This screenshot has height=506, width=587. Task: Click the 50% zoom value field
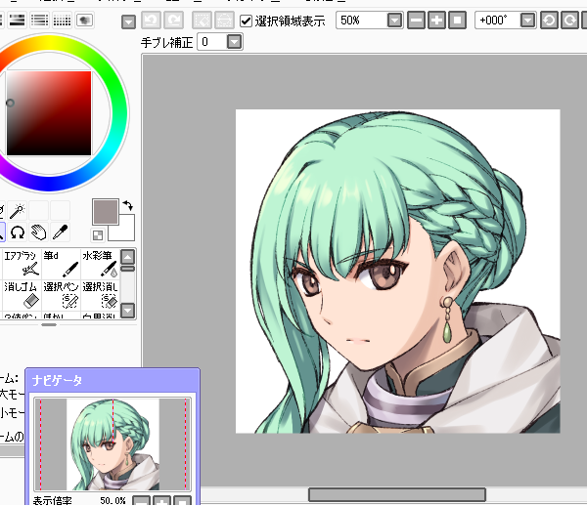point(362,21)
